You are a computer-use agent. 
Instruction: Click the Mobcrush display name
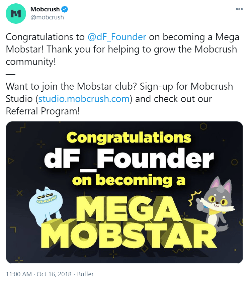tap(45, 9)
